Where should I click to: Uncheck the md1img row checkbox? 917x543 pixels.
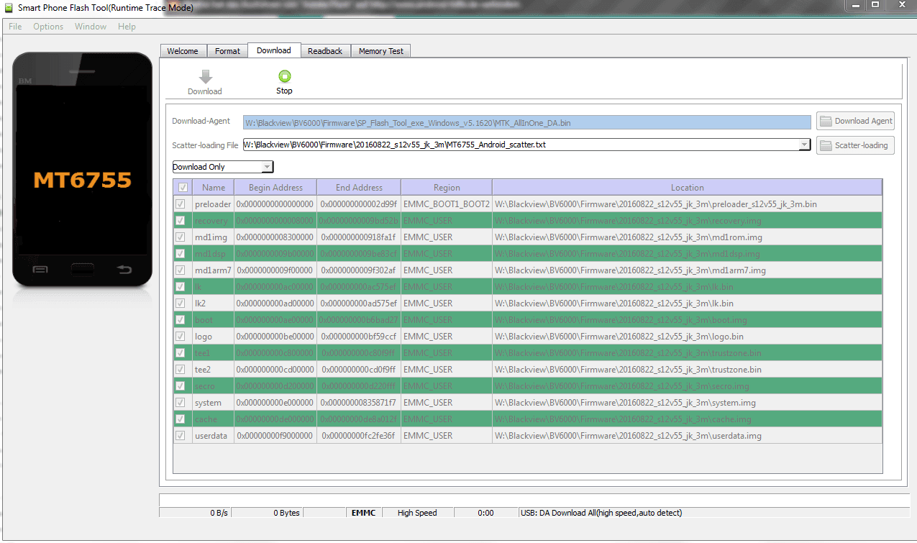click(180, 237)
